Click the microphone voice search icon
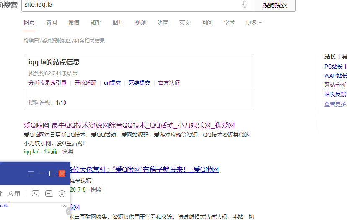 [245, 4]
